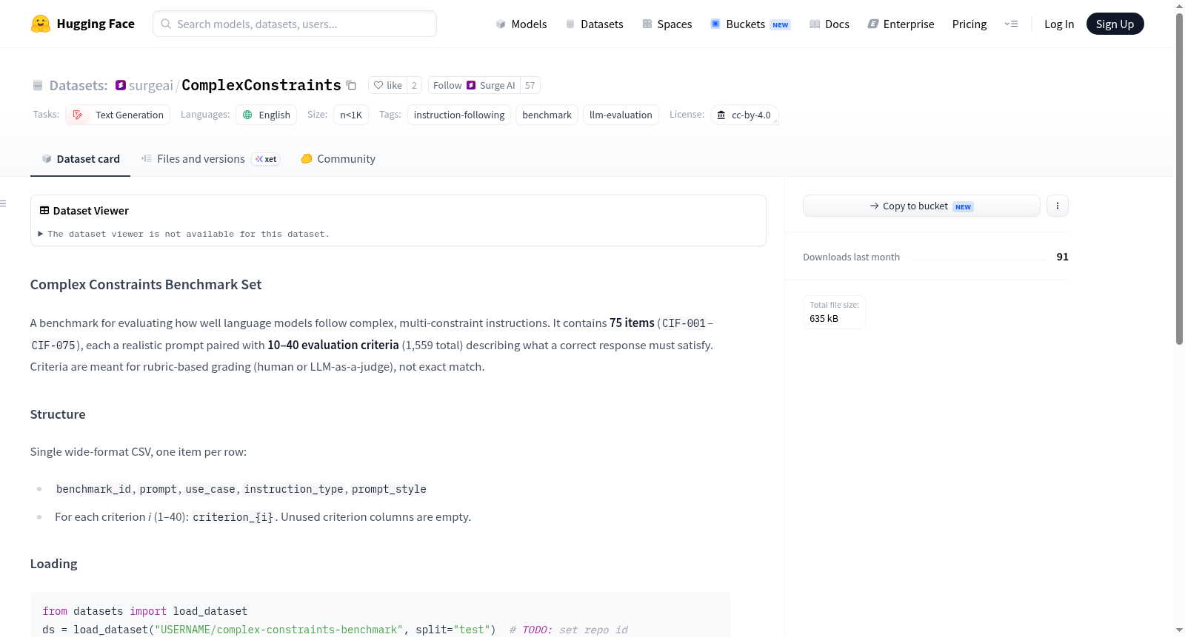Open Spaces in top navigation
This screenshot has height=637, width=1185.
click(x=667, y=24)
